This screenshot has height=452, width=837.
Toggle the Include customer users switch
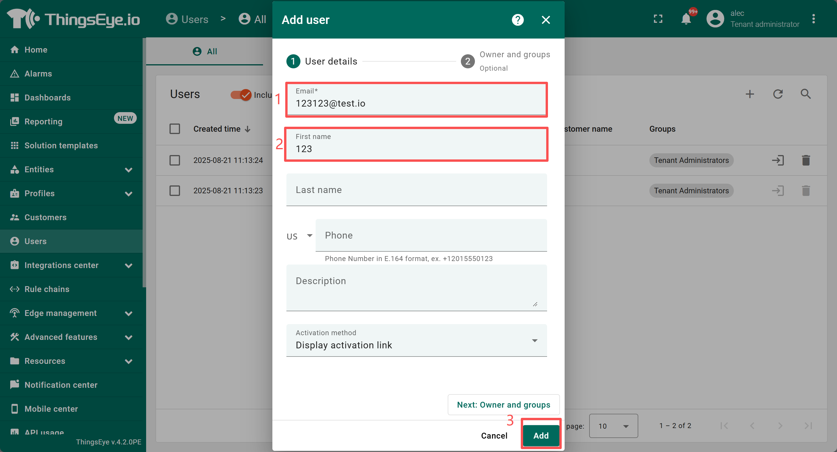(x=241, y=95)
